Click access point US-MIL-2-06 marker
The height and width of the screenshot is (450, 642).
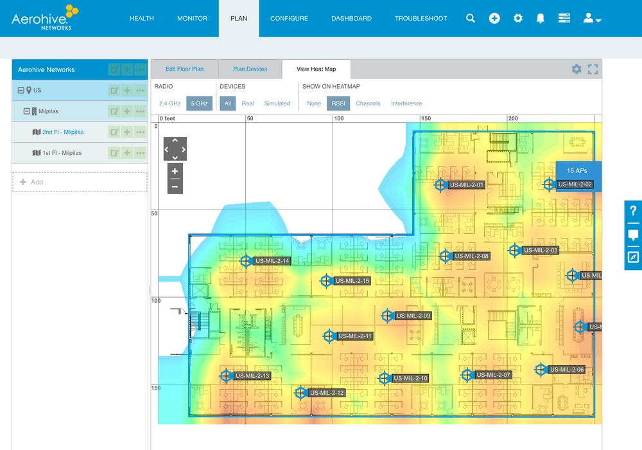coord(541,369)
